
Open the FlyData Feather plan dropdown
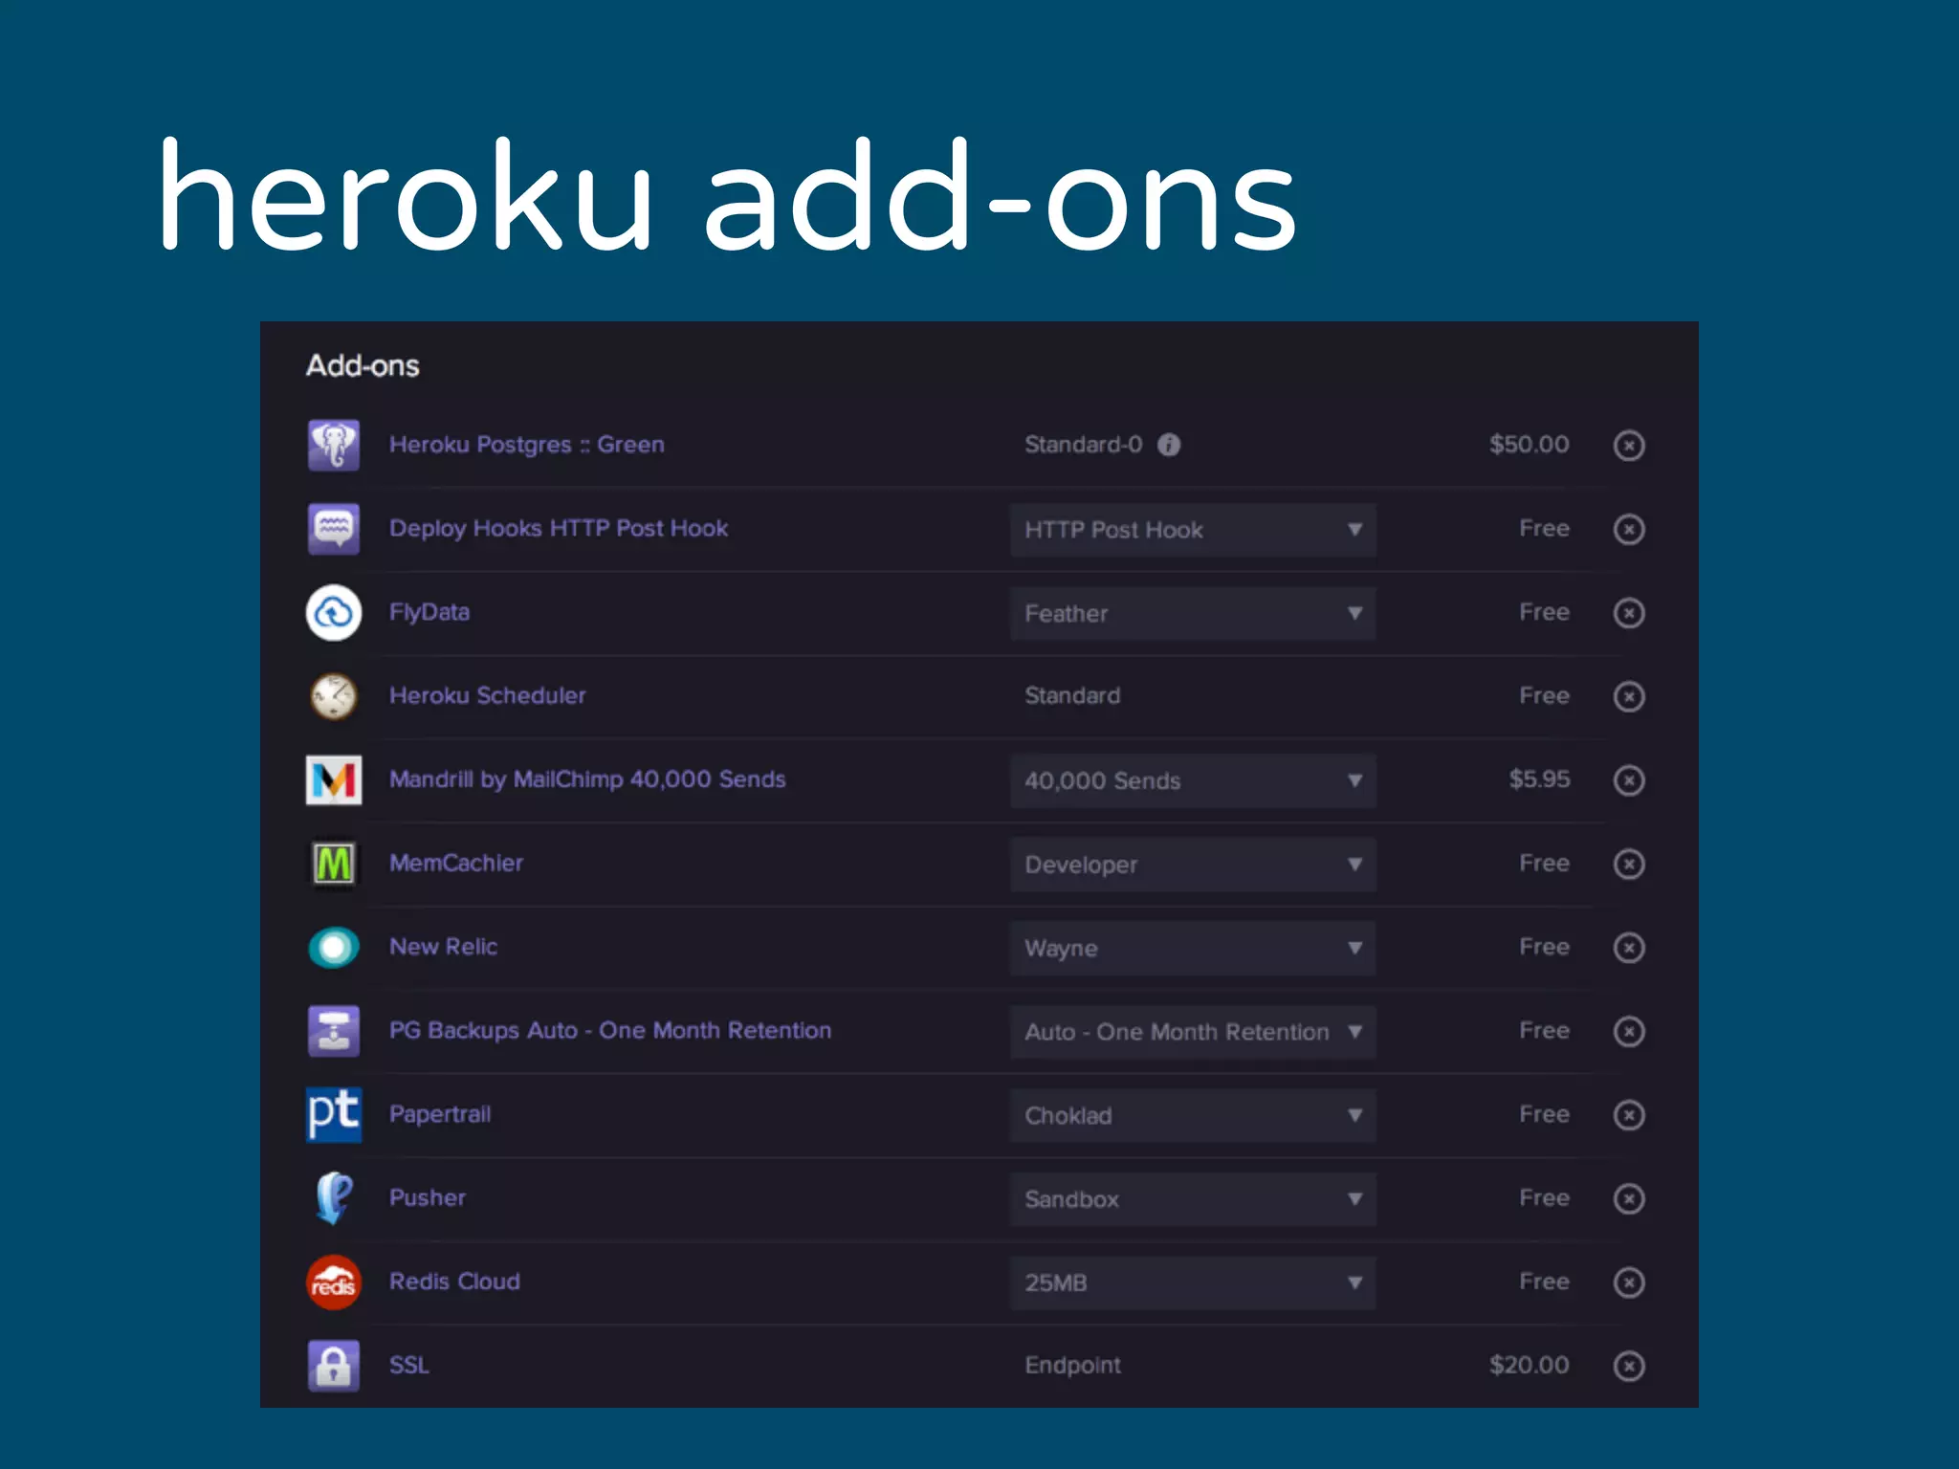click(x=1193, y=613)
